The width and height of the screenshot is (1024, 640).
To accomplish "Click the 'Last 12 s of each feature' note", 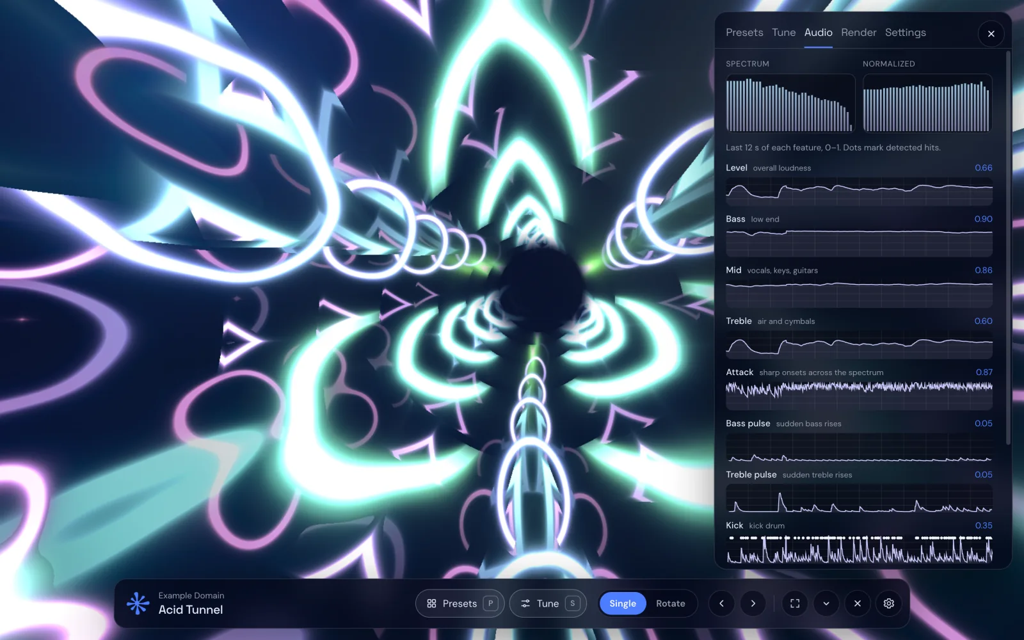I will pyautogui.click(x=833, y=148).
